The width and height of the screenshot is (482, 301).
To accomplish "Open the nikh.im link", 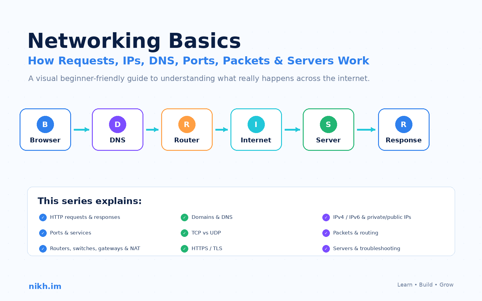I will pos(45,286).
